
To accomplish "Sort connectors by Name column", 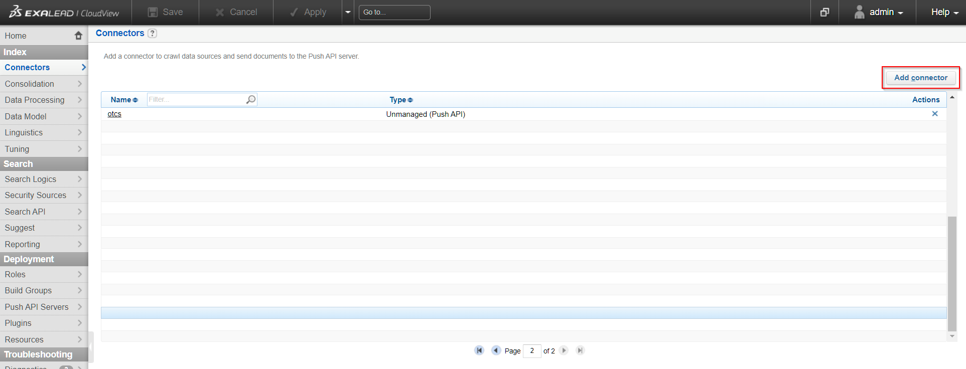I will (x=124, y=100).
